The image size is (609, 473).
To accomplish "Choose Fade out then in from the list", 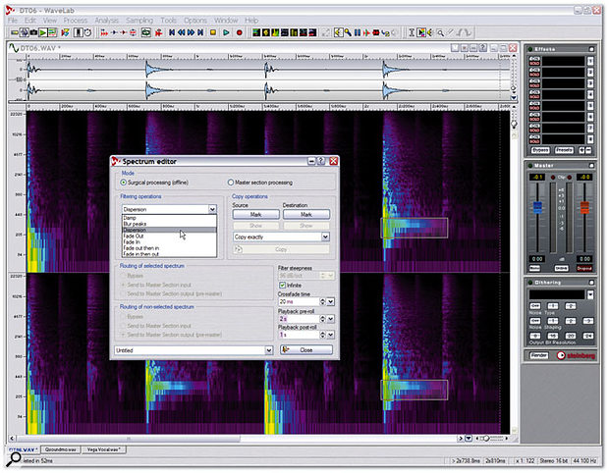I will [169, 248].
